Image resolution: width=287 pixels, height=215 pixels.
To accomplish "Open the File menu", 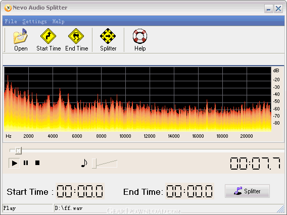I will pyautogui.click(x=11, y=21).
